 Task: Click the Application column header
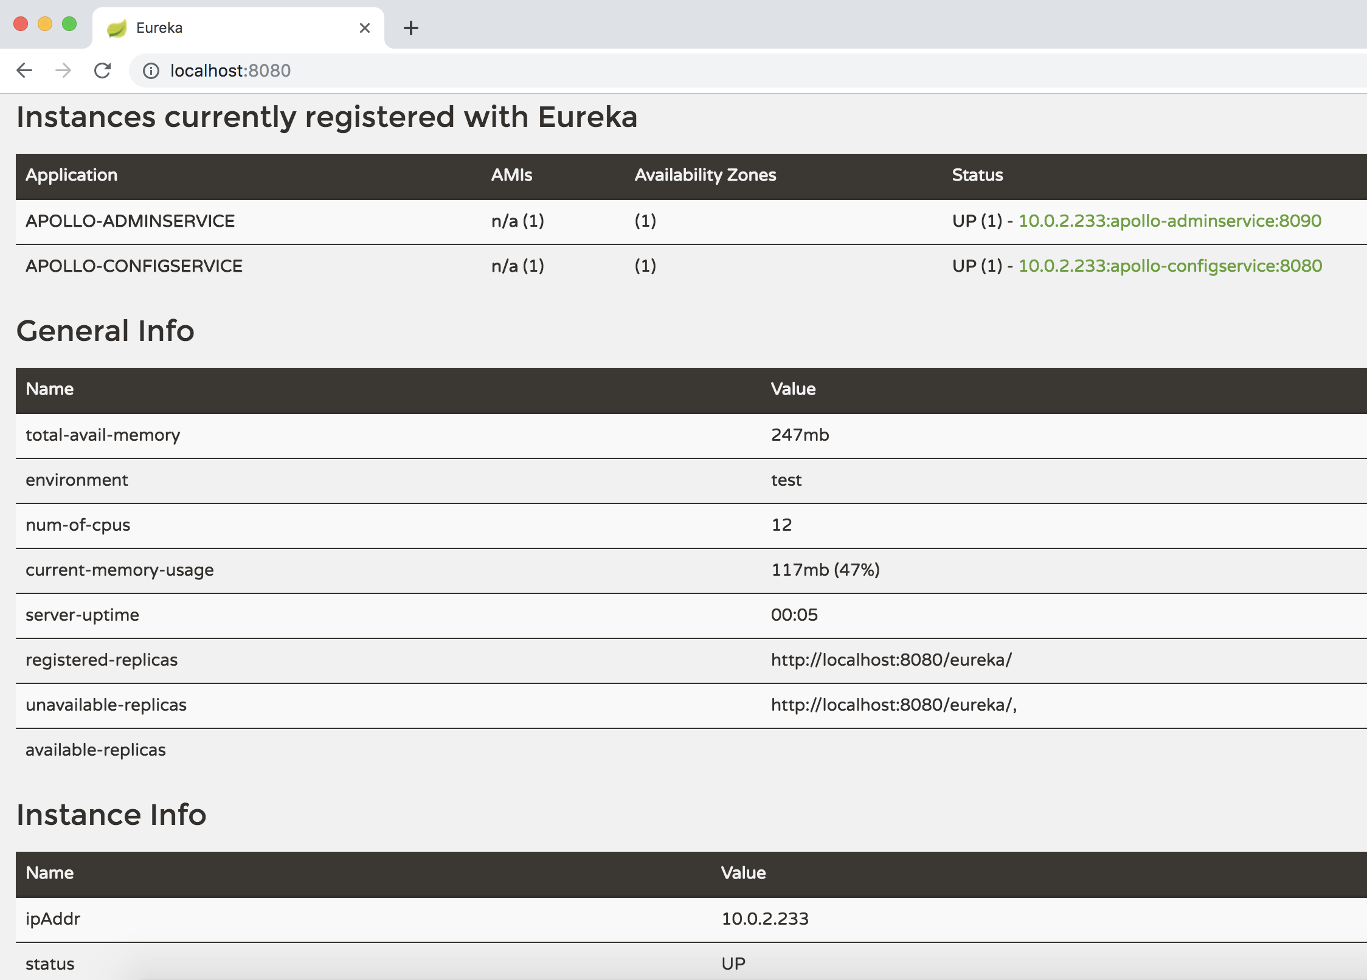71,175
